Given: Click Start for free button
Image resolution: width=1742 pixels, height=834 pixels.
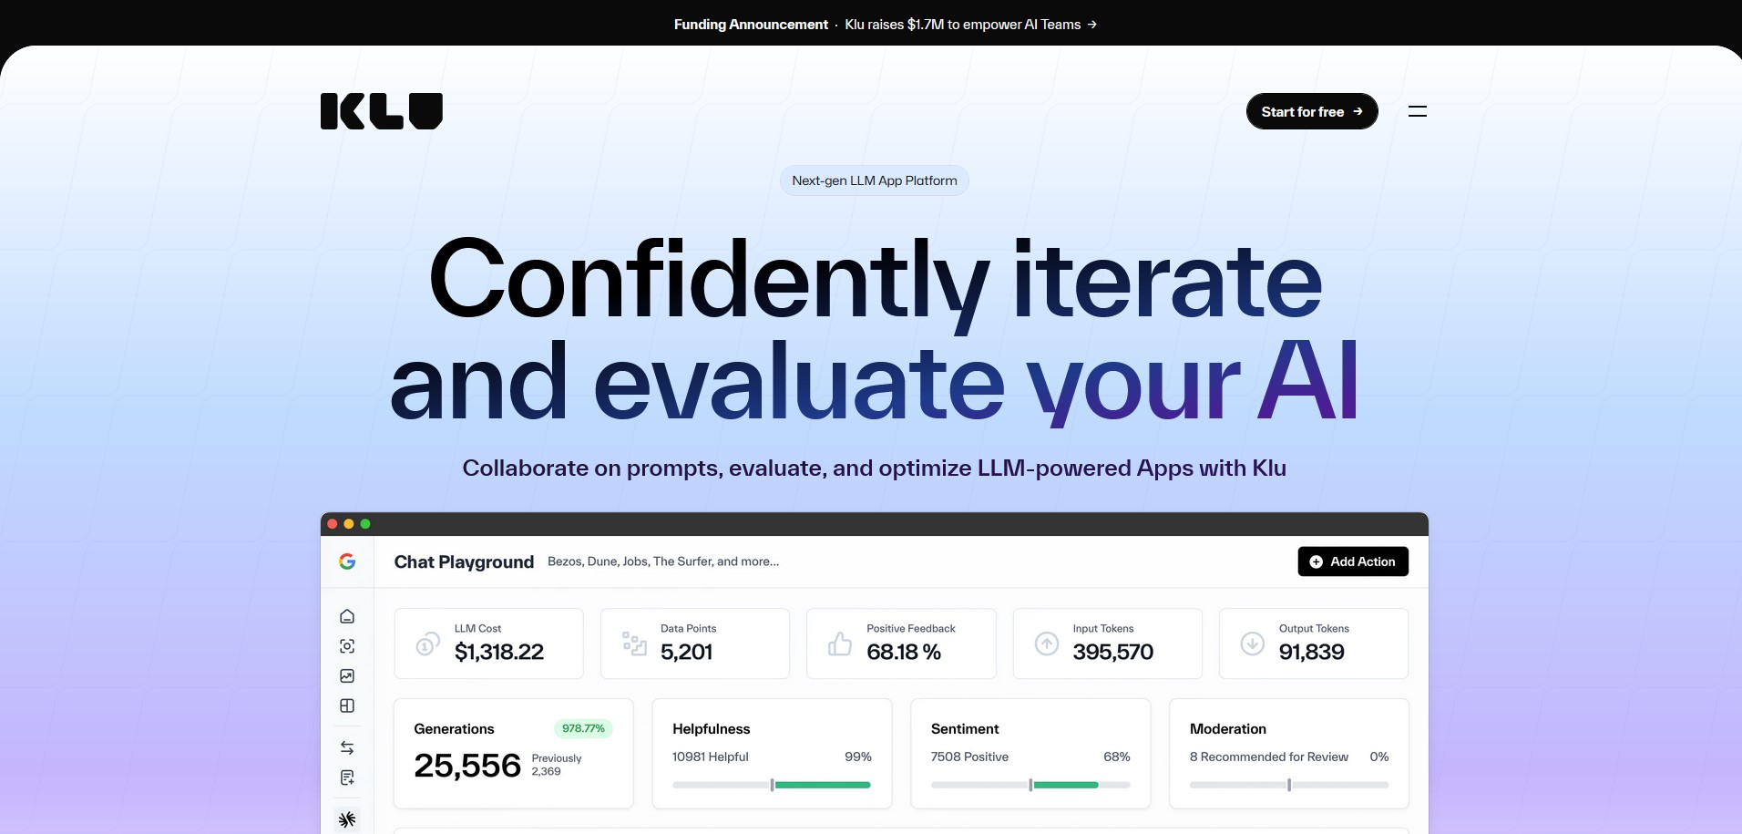Looking at the screenshot, I should (1312, 111).
